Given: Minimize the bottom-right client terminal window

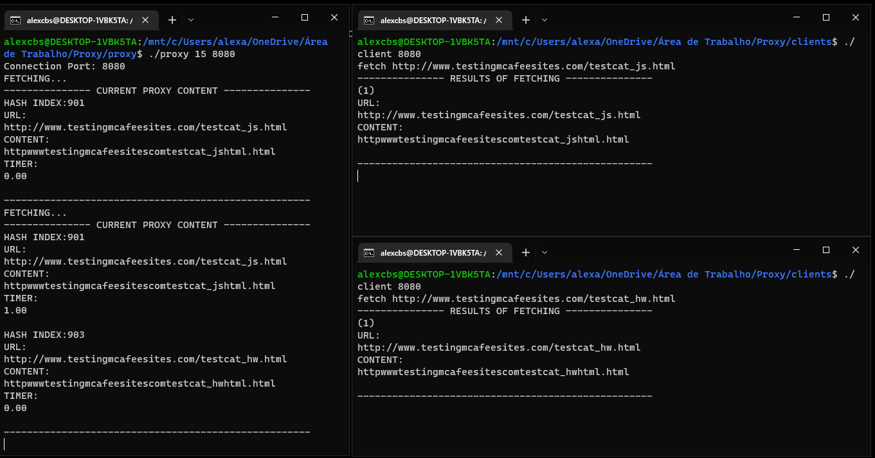Looking at the screenshot, I should [x=797, y=250].
